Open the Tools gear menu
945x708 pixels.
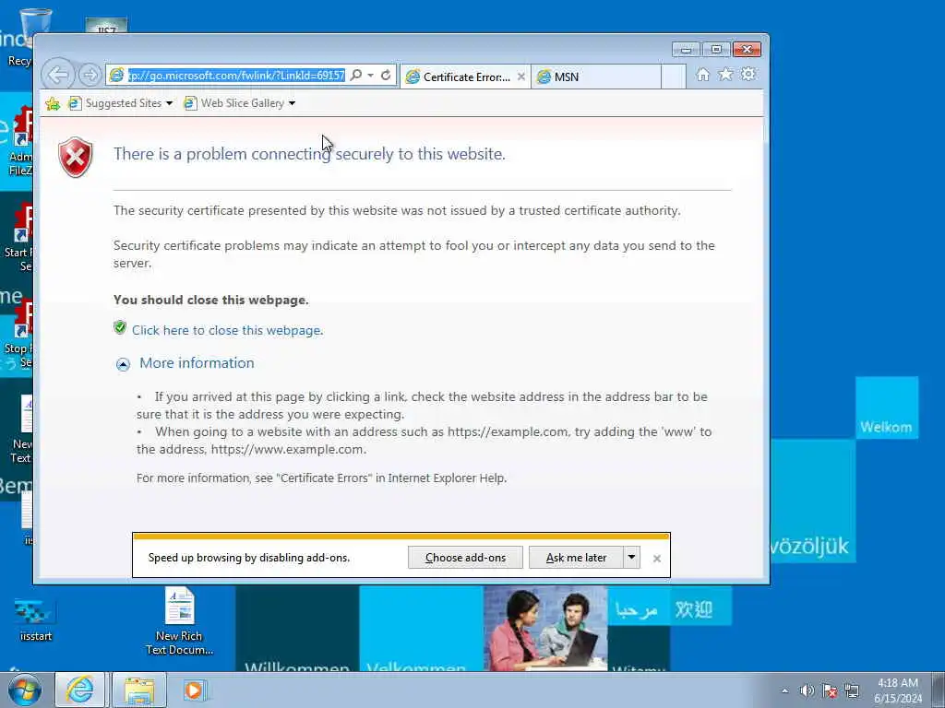pyautogui.click(x=748, y=75)
